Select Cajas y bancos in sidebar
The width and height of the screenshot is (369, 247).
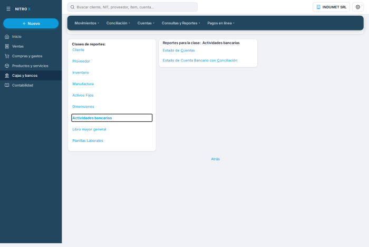(x=31, y=76)
